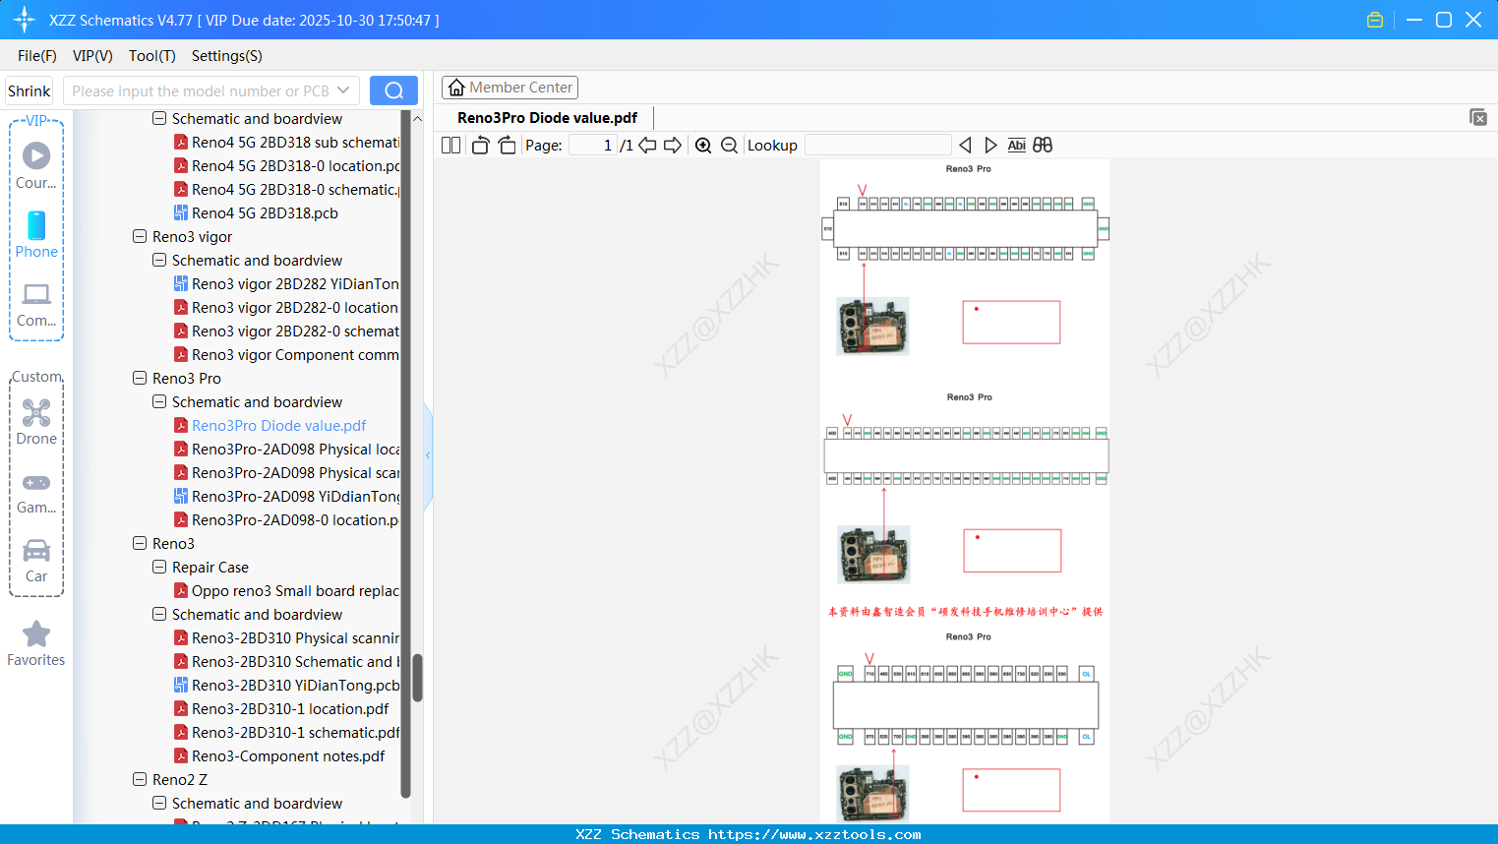The image size is (1498, 844).
Task: Toggle the Abi match option
Action: [x=1017, y=145]
